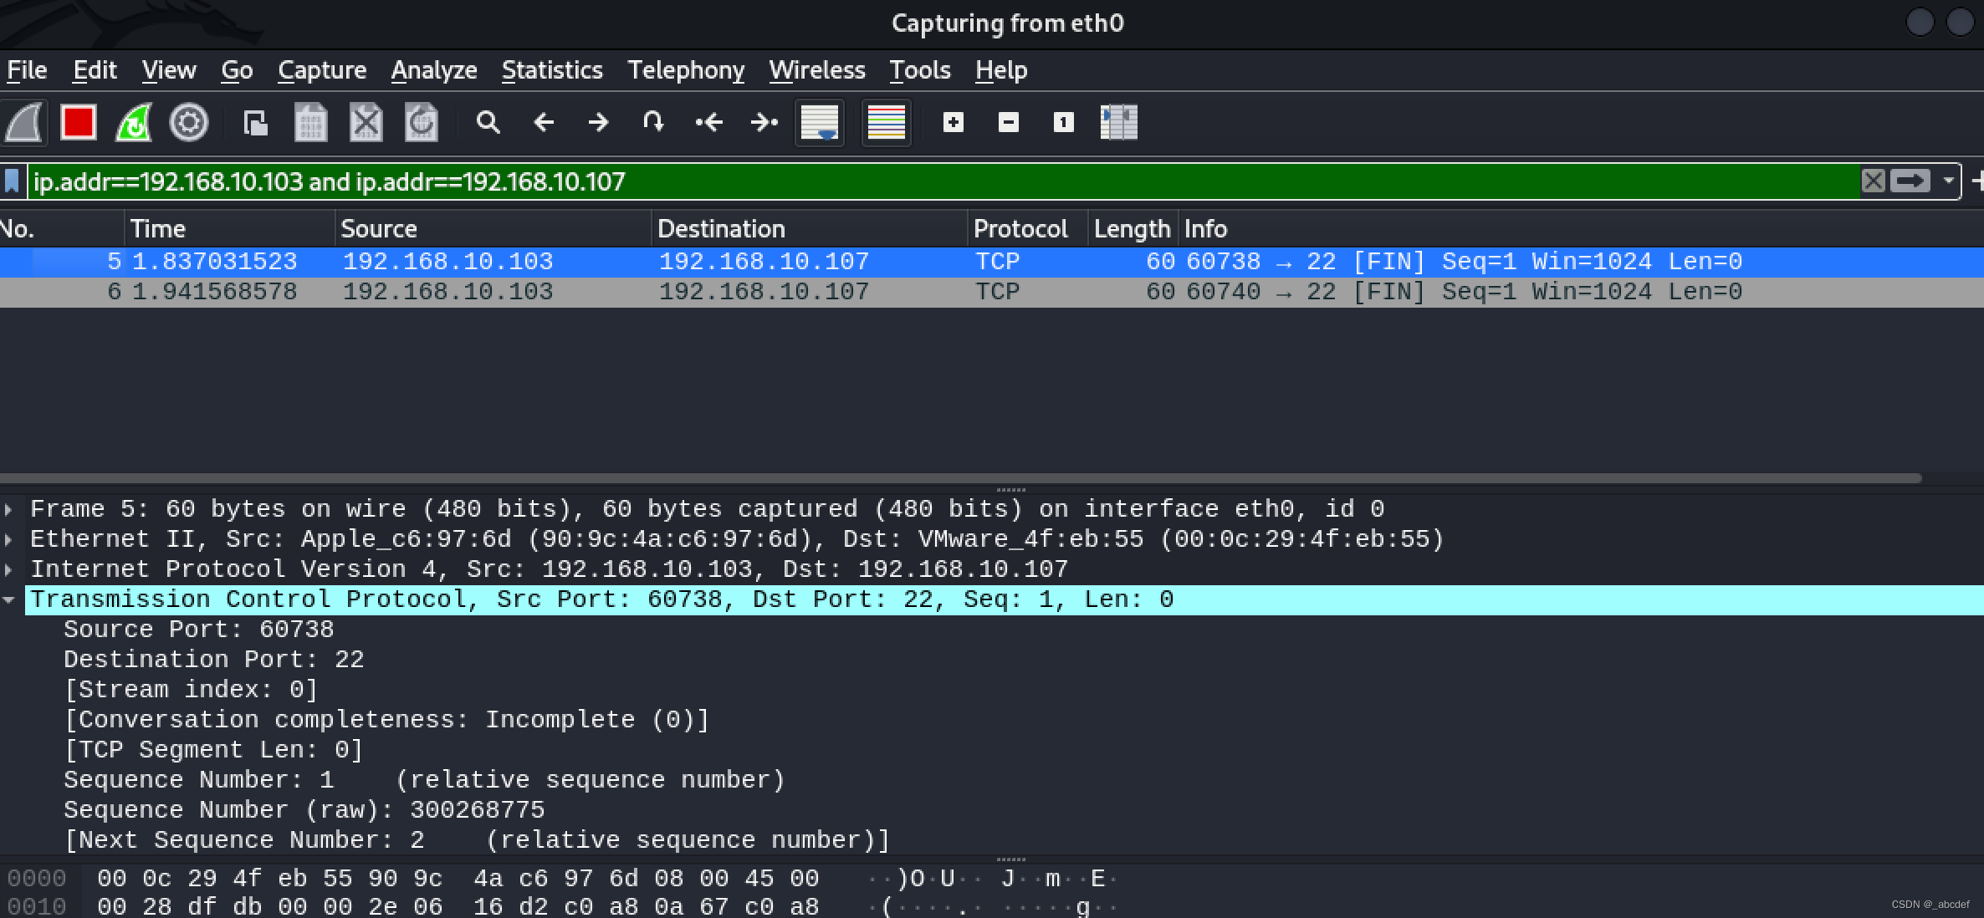Open the File menu
Screen dimensions: 1984x918
27,70
